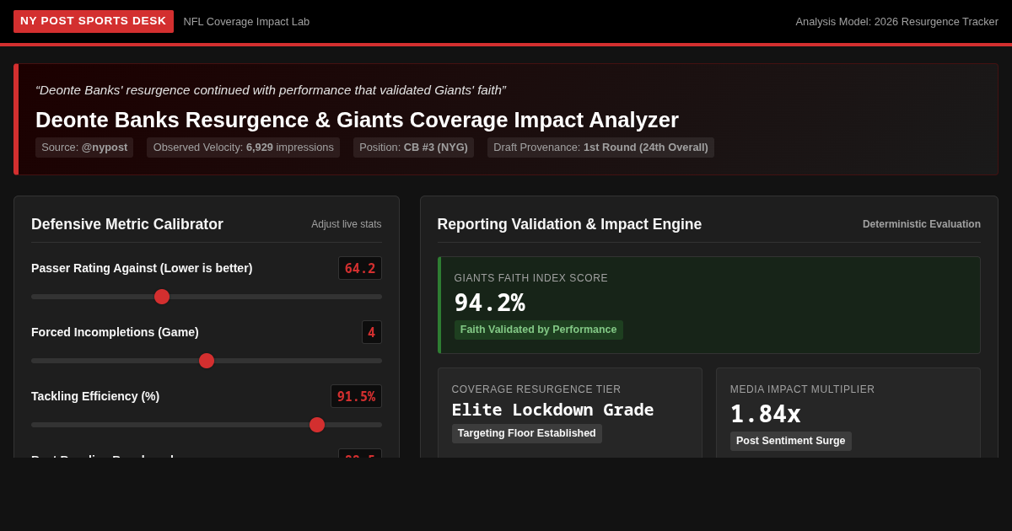
Task: Click the Tackling Efficiency (%) label
Action: pyautogui.click(x=95, y=396)
